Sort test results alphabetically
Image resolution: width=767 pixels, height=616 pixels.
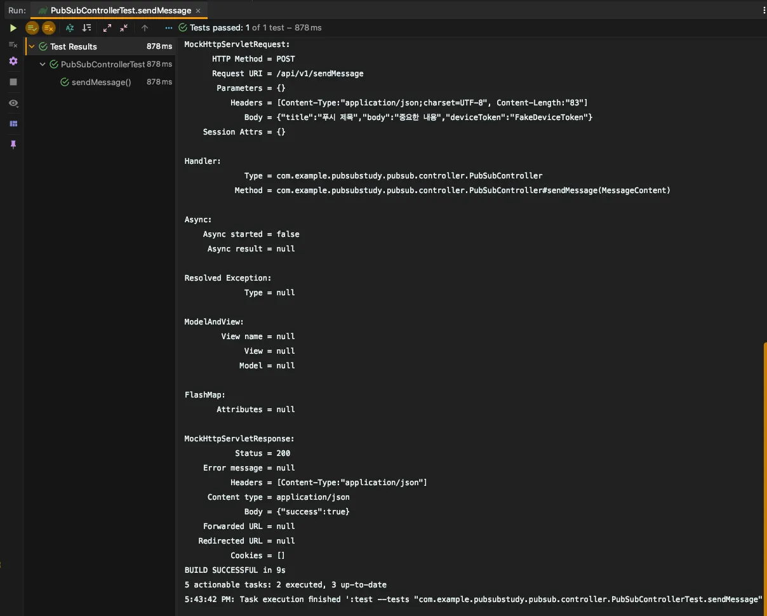point(70,28)
